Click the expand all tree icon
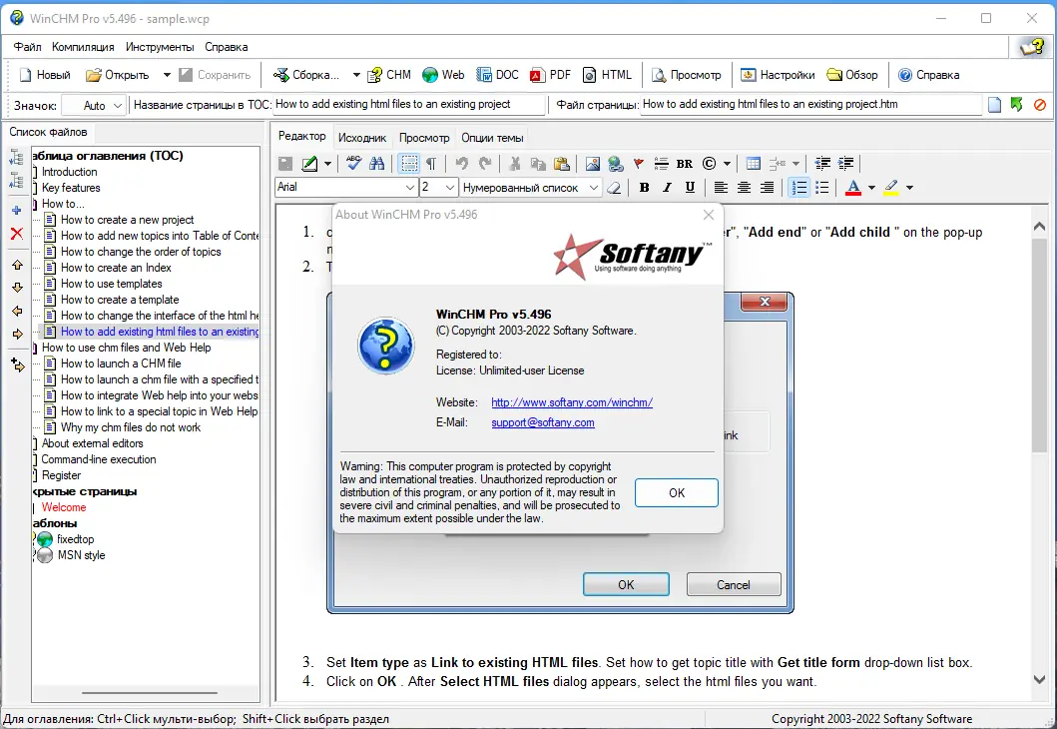 pyautogui.click(x=16, y=157)
